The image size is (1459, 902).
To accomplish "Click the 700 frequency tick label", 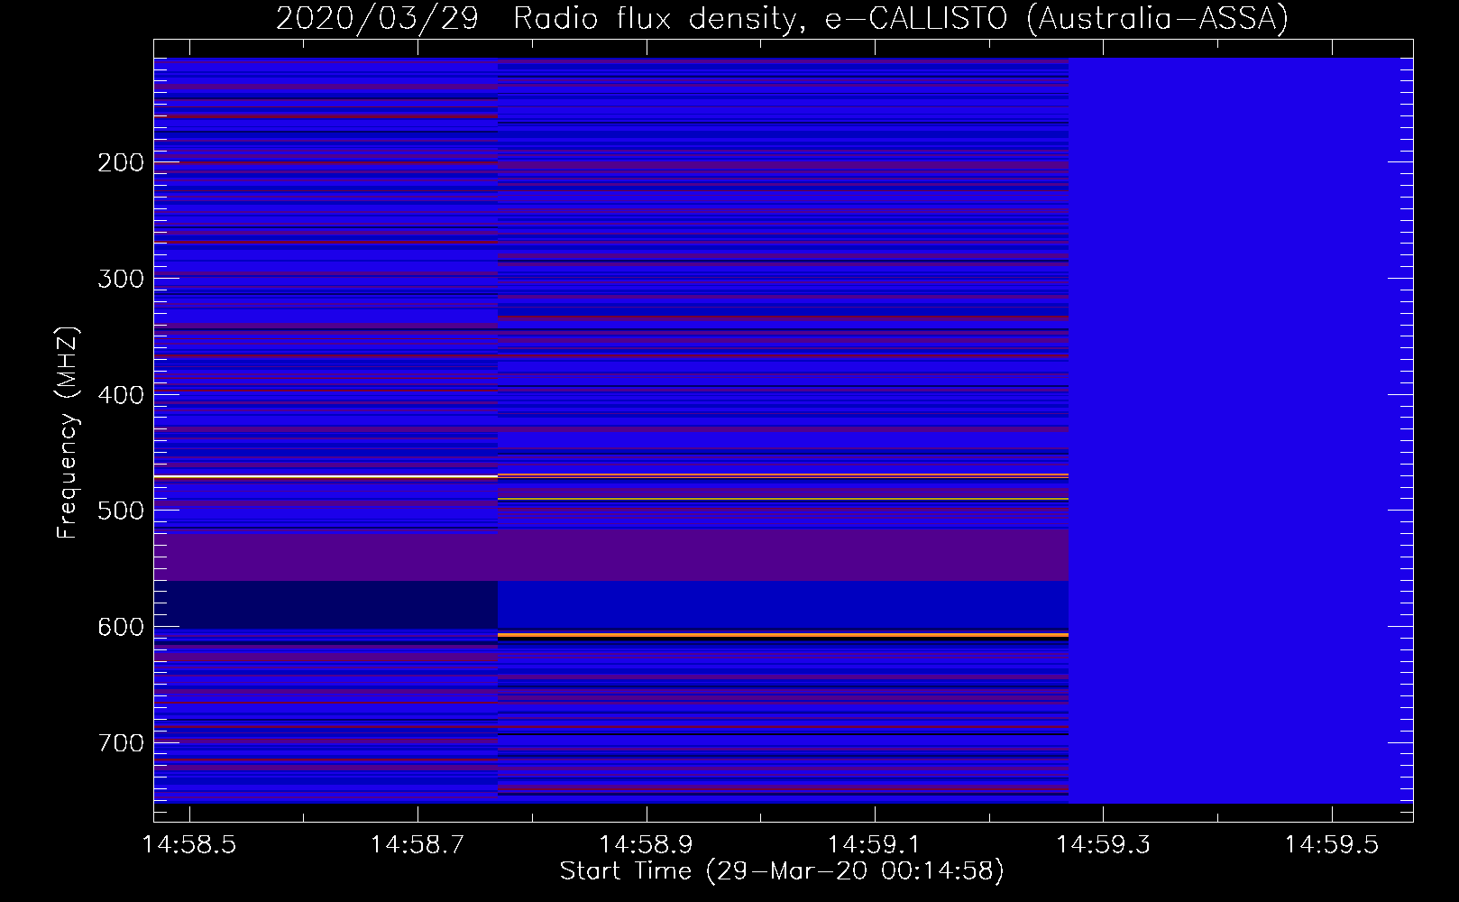I will pyautogui.click(x=121, y=743).
